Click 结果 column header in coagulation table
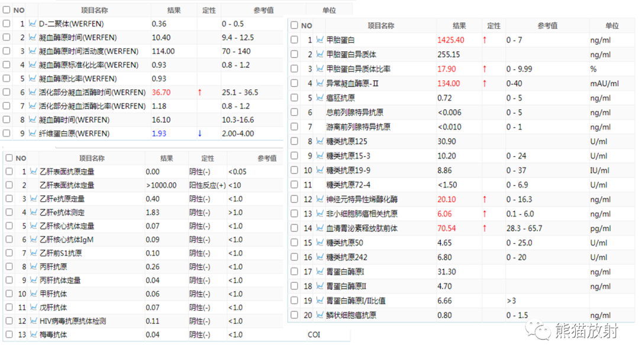This screenshot has height=359, width=639. 174,10
